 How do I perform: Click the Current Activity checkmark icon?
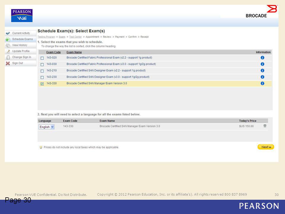pos(8,33)
